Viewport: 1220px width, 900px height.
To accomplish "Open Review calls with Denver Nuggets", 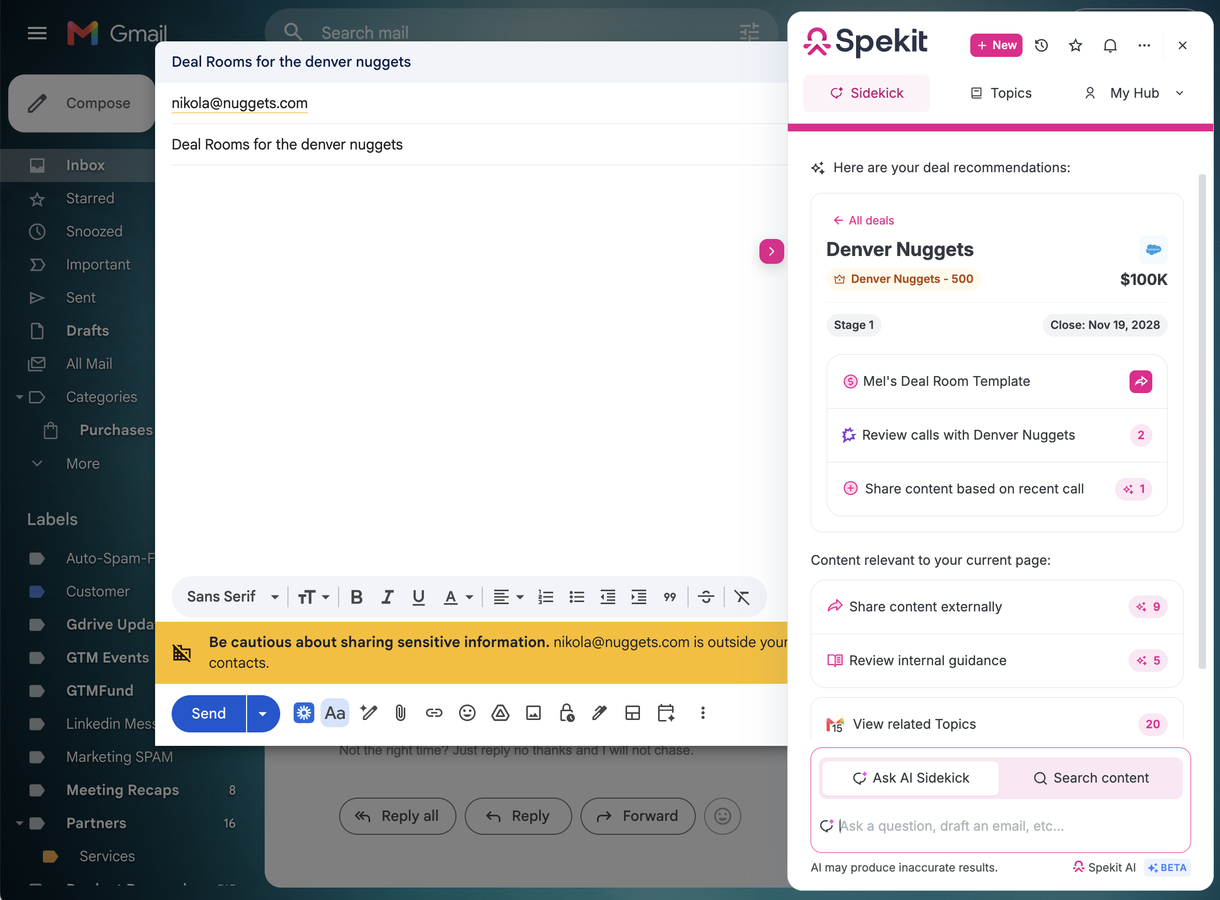I will click(x=996, y=436).
